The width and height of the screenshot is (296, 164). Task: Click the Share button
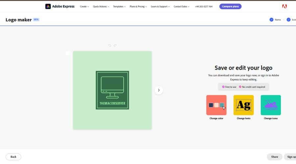point(275,157)
